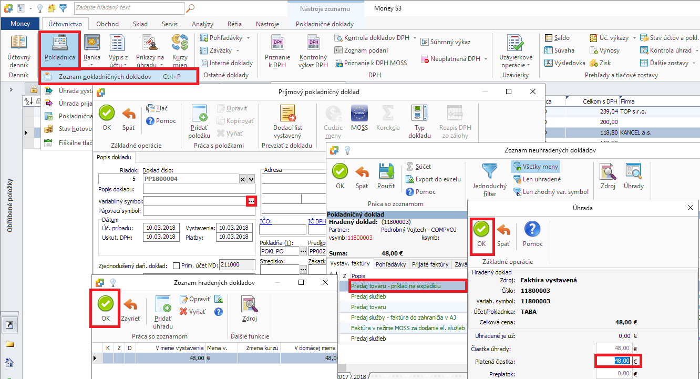Click Export do excelu
Viewport: 700px width, 379px height.
434,179
